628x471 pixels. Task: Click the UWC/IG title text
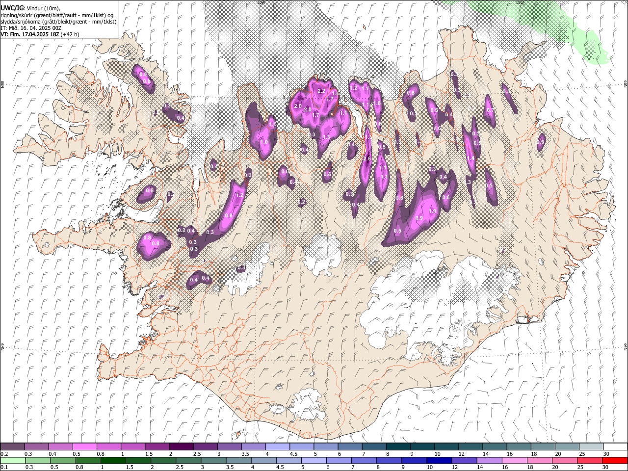tap(12, 8)
